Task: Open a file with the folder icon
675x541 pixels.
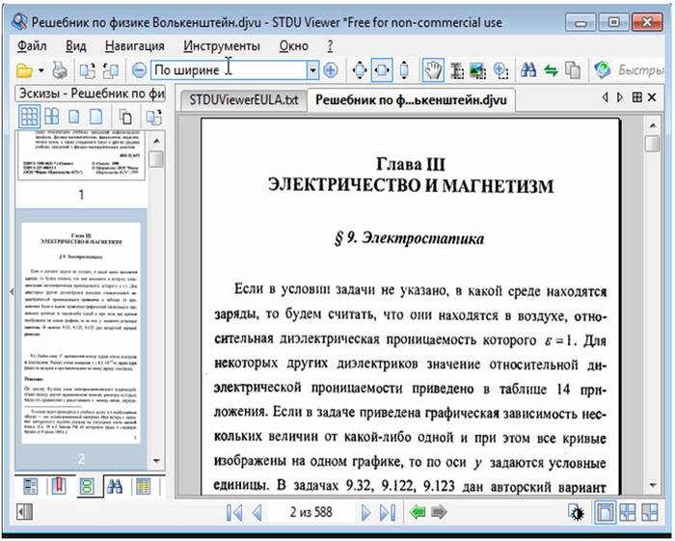Action: pos(24,70)
